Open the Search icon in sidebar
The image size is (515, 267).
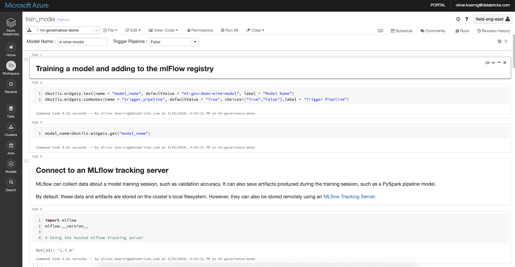pyautogui.click(x=11, y=182)
